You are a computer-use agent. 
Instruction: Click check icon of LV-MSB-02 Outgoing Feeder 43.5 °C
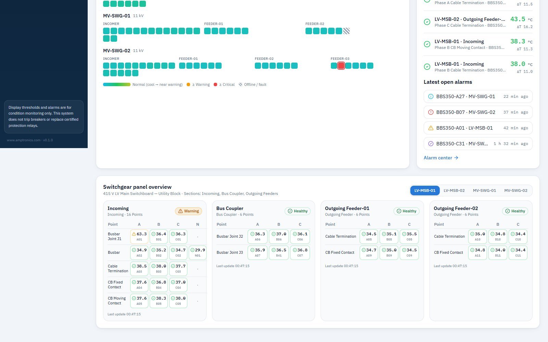[x=427, y=22]
